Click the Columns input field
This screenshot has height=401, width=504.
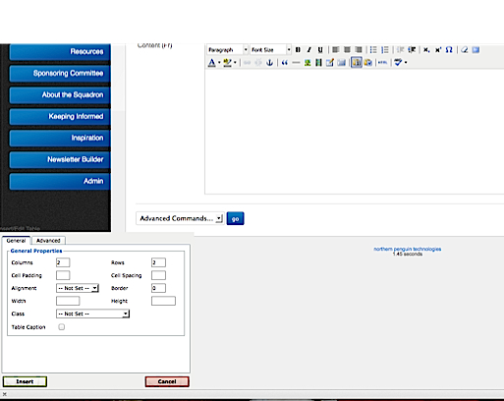pos(63,262)
